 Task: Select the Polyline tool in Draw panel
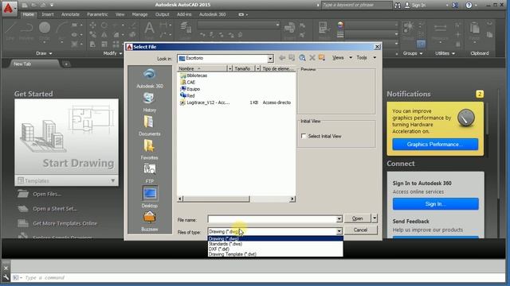pyautogui.click(x=26, y=30)
